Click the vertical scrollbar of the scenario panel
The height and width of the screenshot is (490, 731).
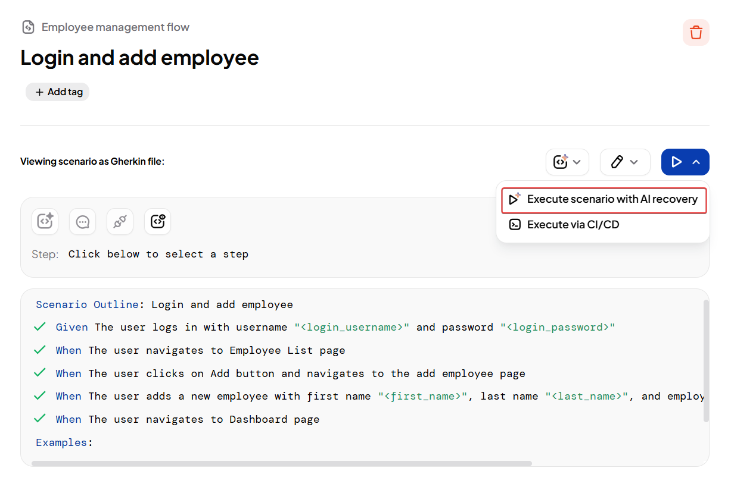(x=706, y=361)
